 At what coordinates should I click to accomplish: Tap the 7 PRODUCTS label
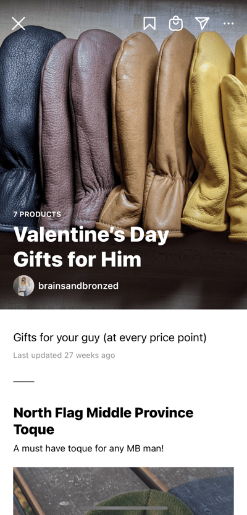click(x=37, y=214)
